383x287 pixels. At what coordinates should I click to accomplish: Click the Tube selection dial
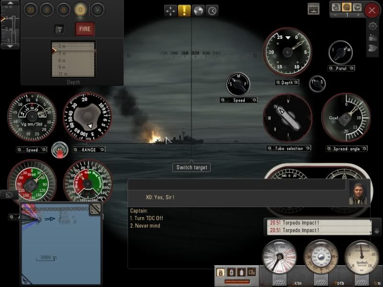click(x=287, y=118)
